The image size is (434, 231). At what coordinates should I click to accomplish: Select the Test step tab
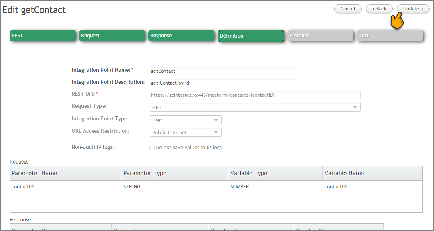click(x=390, y=36)
